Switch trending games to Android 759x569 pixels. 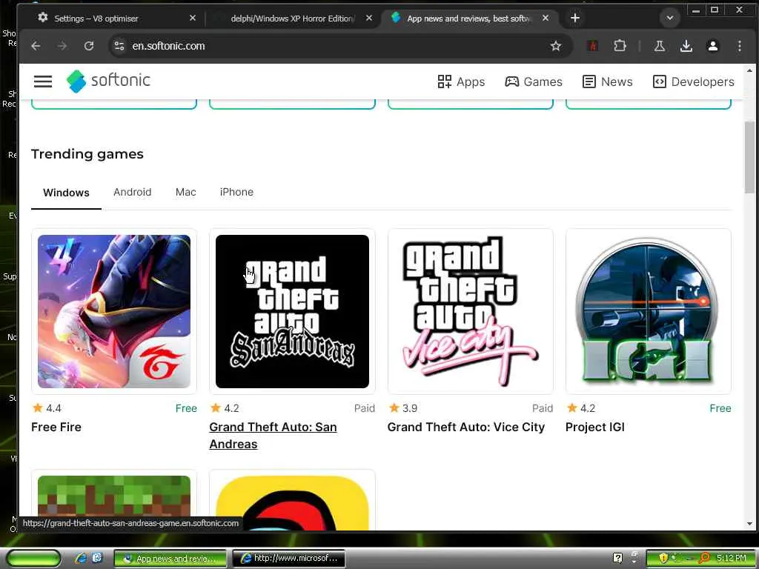(132, 192)
